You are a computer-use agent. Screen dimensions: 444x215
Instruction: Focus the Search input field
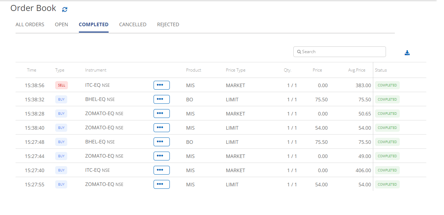tap(340, 52)
